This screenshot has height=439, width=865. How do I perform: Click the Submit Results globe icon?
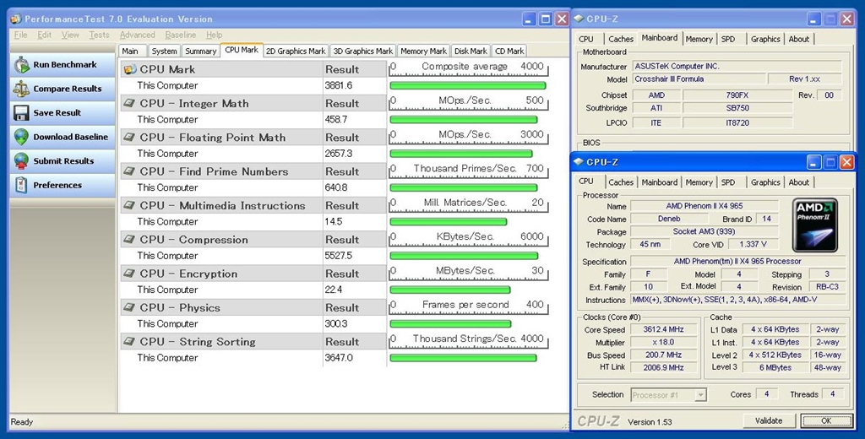(21, 161)
